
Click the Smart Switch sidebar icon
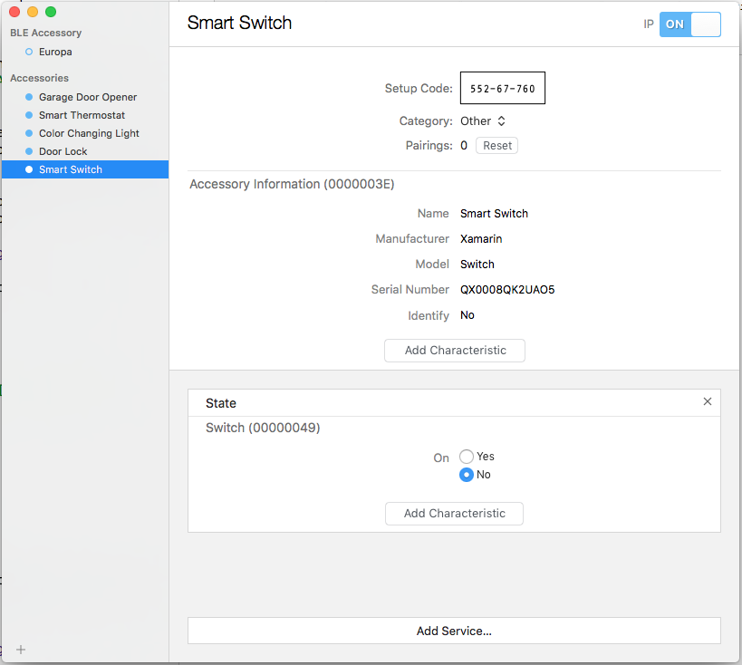31,169
